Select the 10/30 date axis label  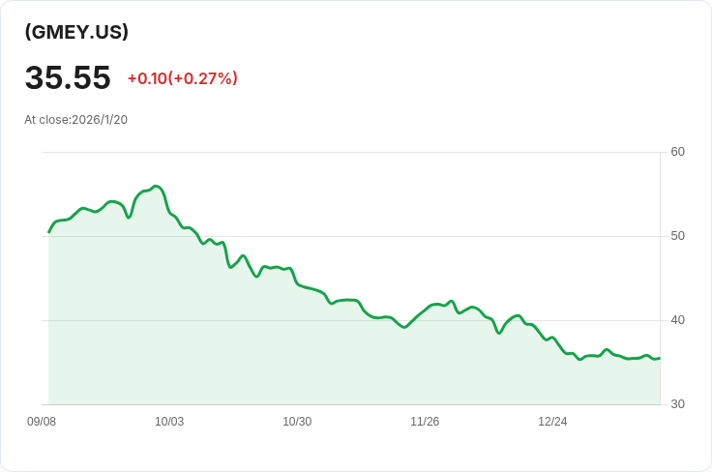point(297,422)
